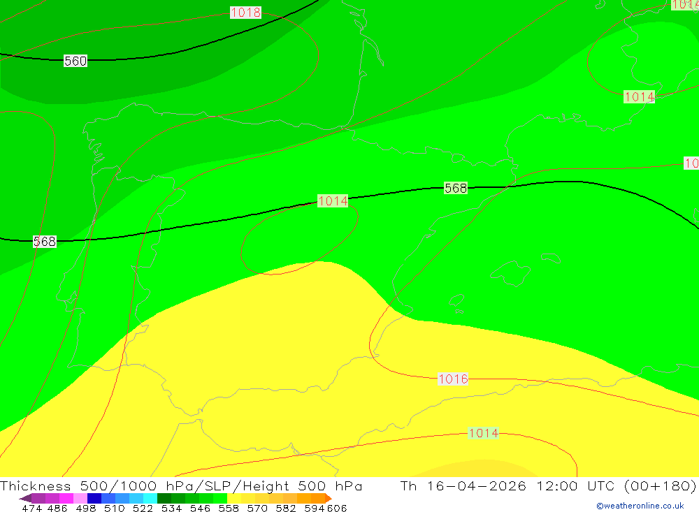Click legend value 534
699x512 pixels.
tap(171, 508)
